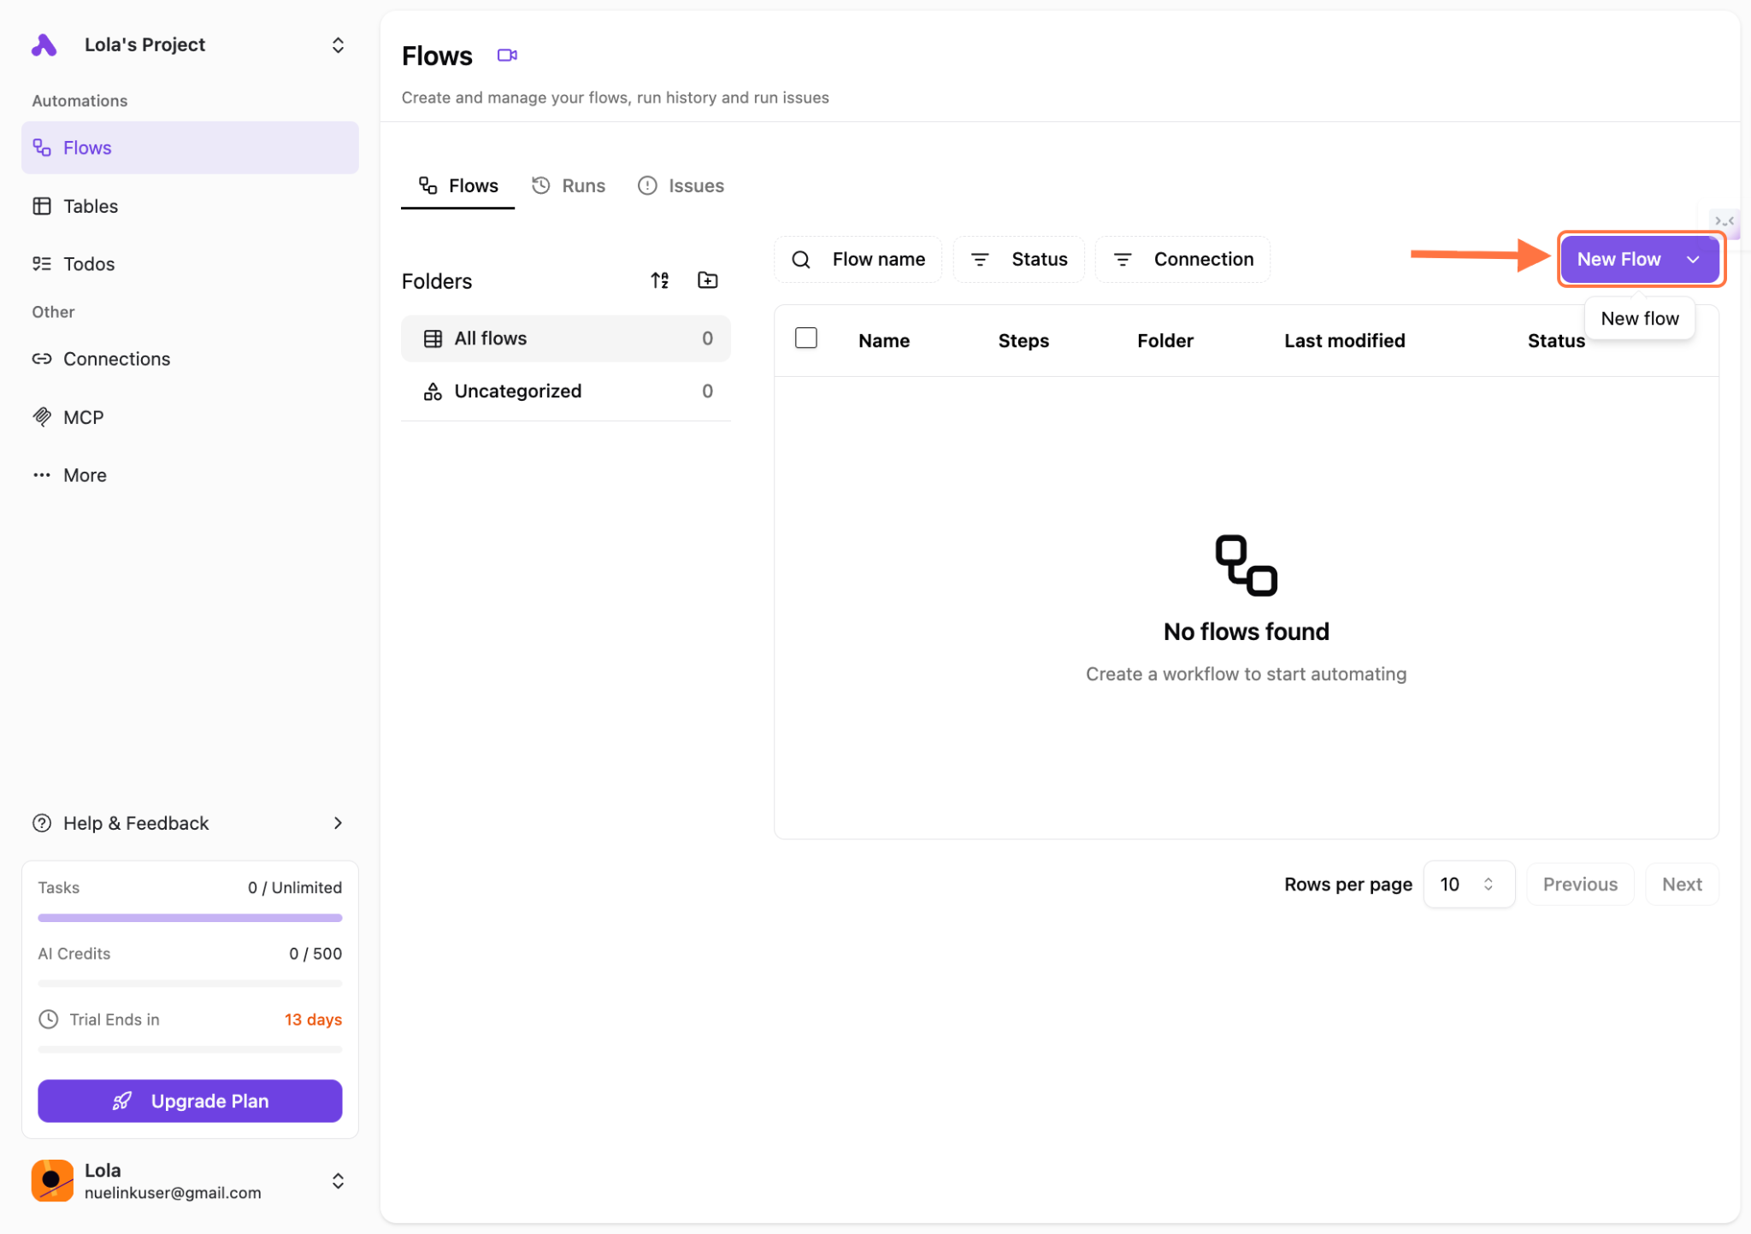This screenshot has height=1234, width=1751.
Task: Open the rows per page selector
Action: [1468, 884]
